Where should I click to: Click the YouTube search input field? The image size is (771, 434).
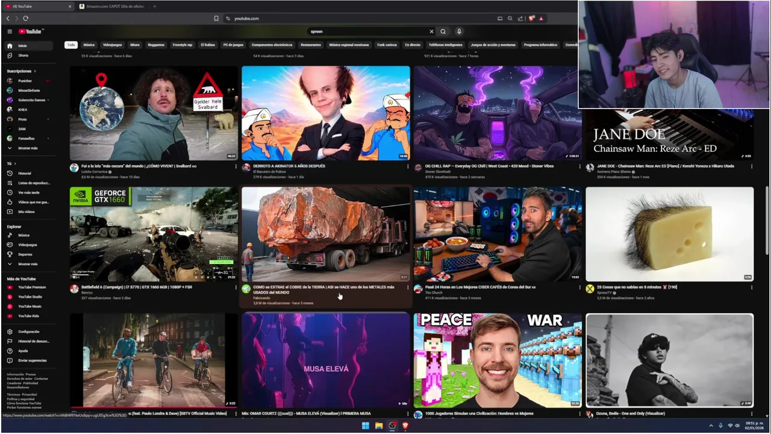pos(367,31)
